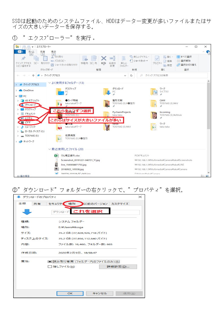Switch to the Home (ホーム) ribbon tab
The height and width of the screenshot is (317, 224).
pyautogui.click(x=31, y=52)
